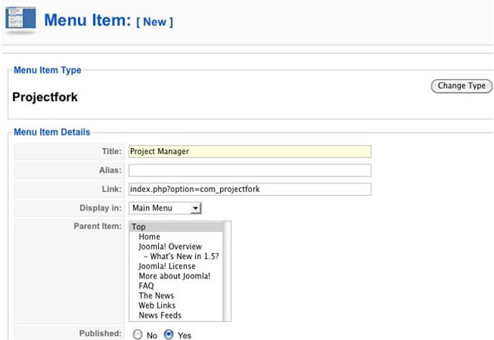This screenshot has width=494, height=340.
Task: Open the Display in dropdown
Action: 165,208
